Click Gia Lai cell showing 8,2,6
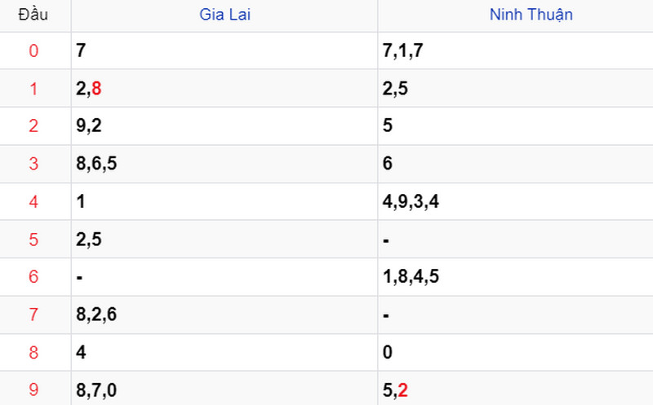This screenshot has width=653, height=405. pos(224,315)
